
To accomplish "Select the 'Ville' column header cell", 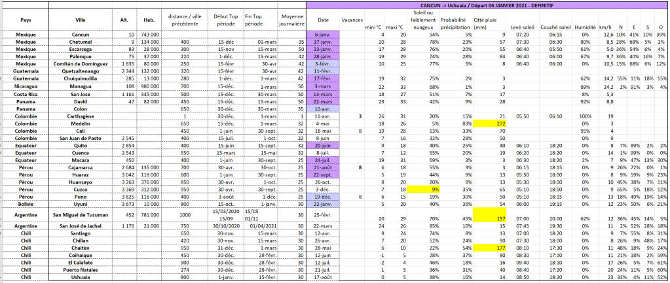I will 81,20.
